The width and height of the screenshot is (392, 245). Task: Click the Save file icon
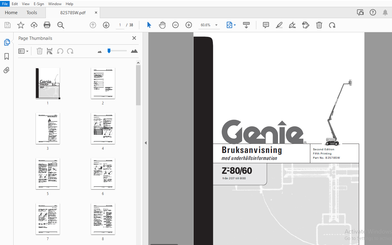7,25
